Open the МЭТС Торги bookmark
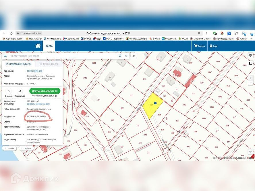 [x=113, y=39]
